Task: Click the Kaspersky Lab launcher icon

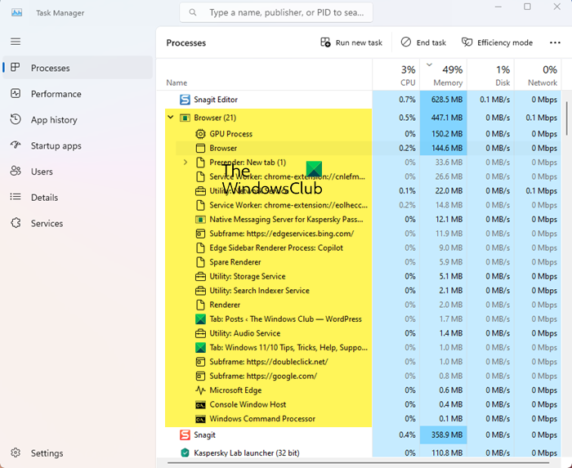Action: pyautogui.click(x=185, y=452)
